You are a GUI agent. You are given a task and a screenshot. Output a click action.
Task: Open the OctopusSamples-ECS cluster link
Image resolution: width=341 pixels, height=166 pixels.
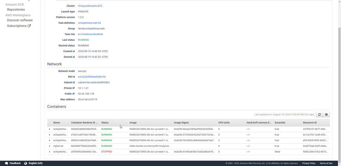point(90,6)
